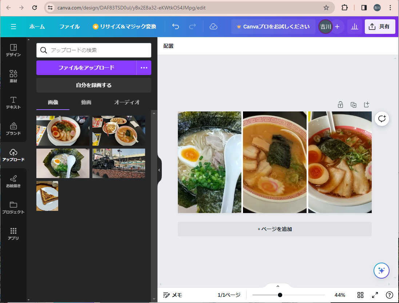Open the お絵描き drawing tool
Image resolution: width=399 pixels, height=303 pixels.
[x=13, y=181]
